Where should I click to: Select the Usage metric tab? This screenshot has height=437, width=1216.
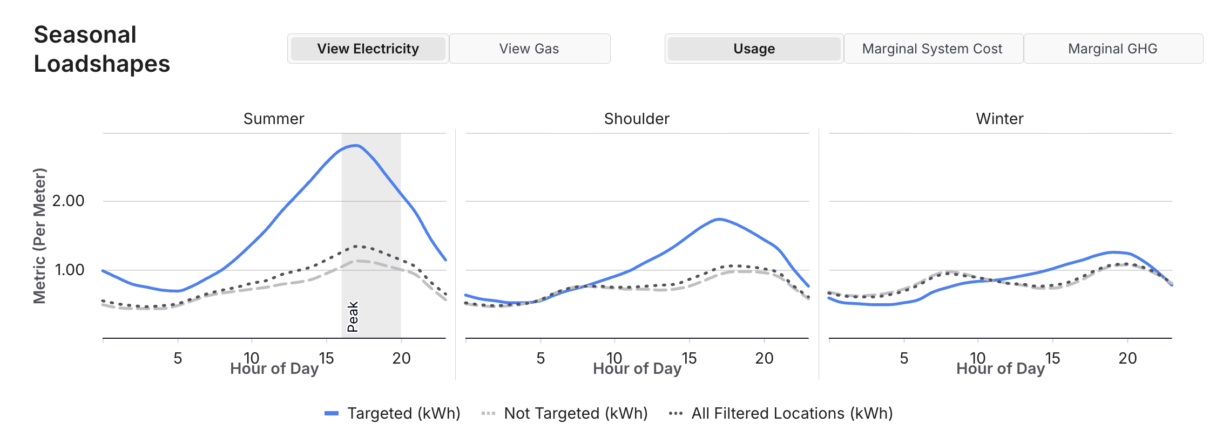pos(754,49)
